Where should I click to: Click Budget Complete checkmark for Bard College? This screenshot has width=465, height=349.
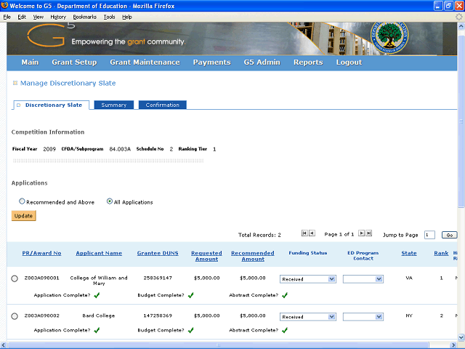tap(191, 330)
